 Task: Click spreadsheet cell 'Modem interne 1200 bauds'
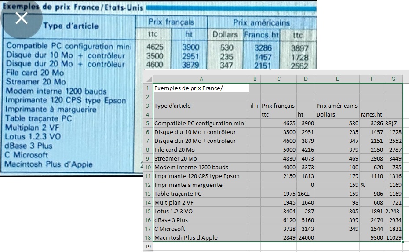(x=201, y=167)
